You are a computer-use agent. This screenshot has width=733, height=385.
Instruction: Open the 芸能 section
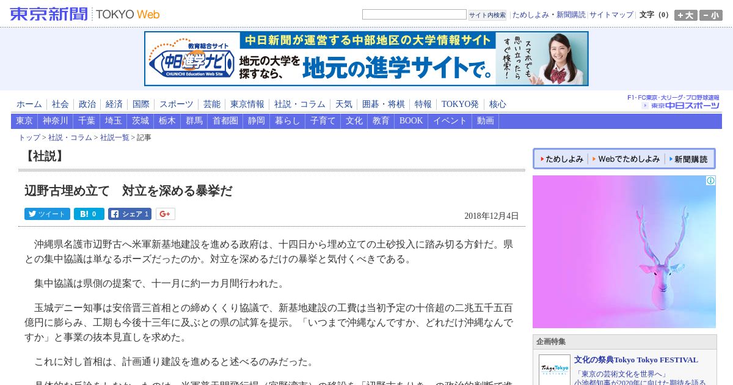[x=212, y=105]
